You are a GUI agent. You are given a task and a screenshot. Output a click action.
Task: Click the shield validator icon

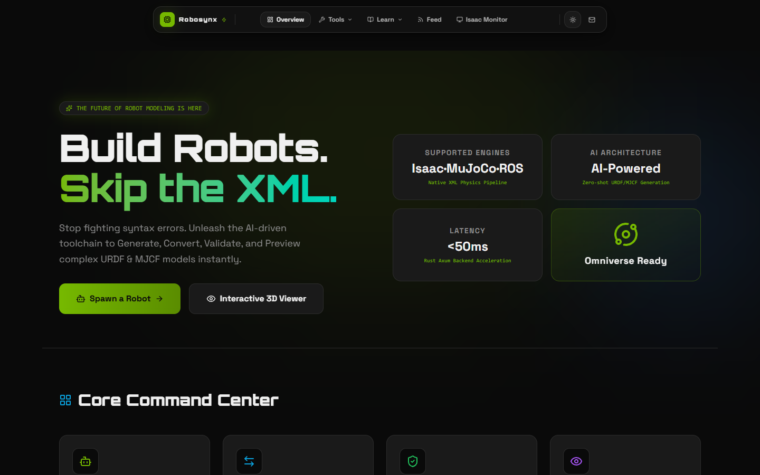pos(413,461)
